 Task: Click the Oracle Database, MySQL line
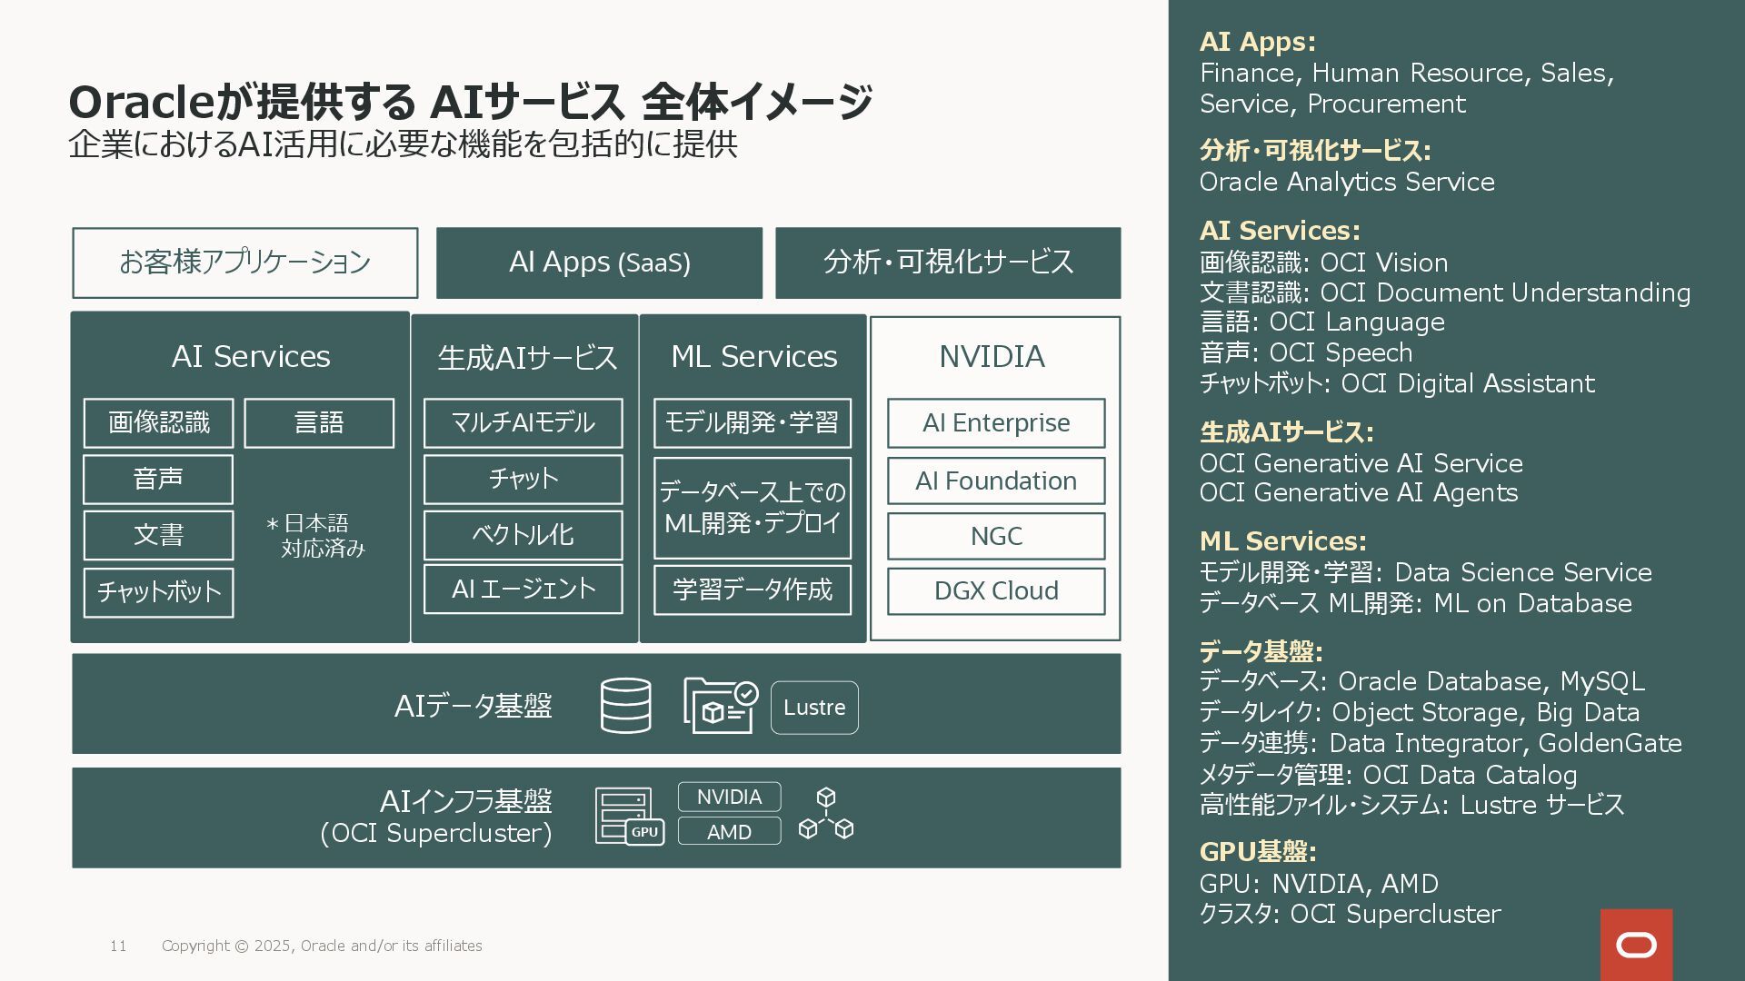click(x=1421, y=681)
